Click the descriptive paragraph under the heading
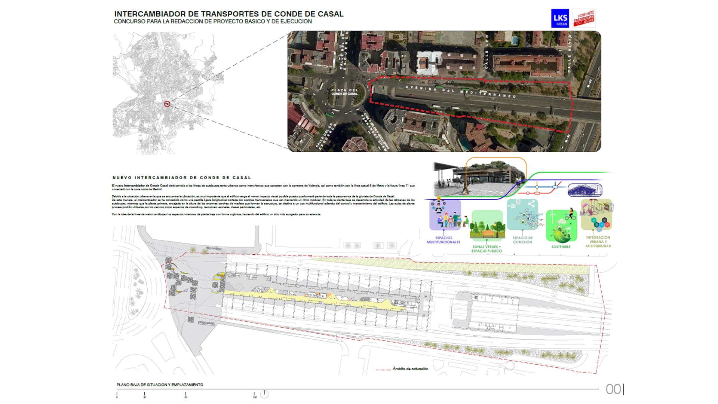 click(x=263, y=200)
